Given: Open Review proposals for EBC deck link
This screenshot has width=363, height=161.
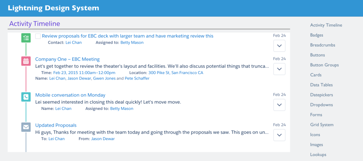Looking at the screenshot, I should [x=128, y=36].
